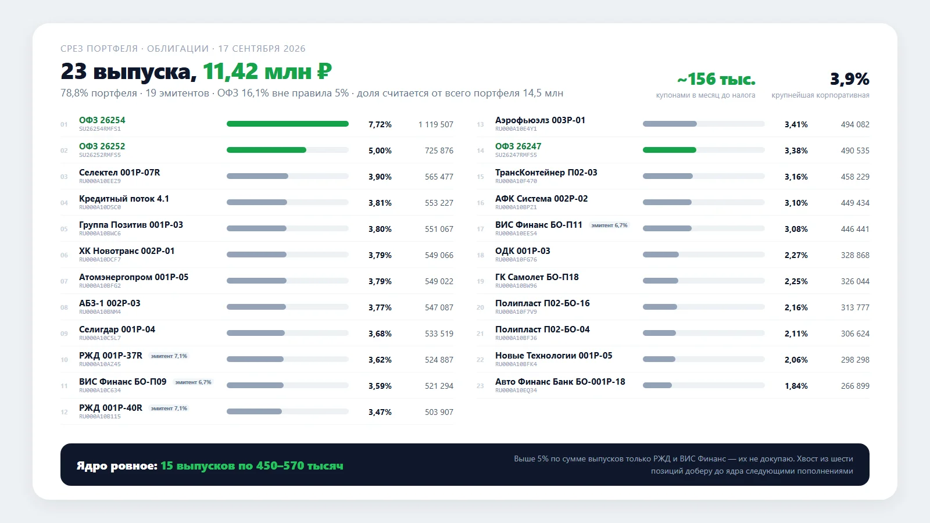Click the label "крупнейшая корпоративная"
The image size is (930, 523).
[821, 95]
